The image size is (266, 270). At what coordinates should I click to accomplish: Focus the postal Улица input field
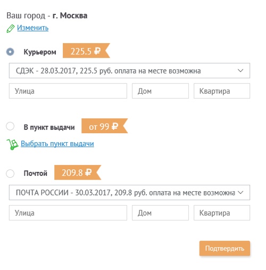[68, 213]
